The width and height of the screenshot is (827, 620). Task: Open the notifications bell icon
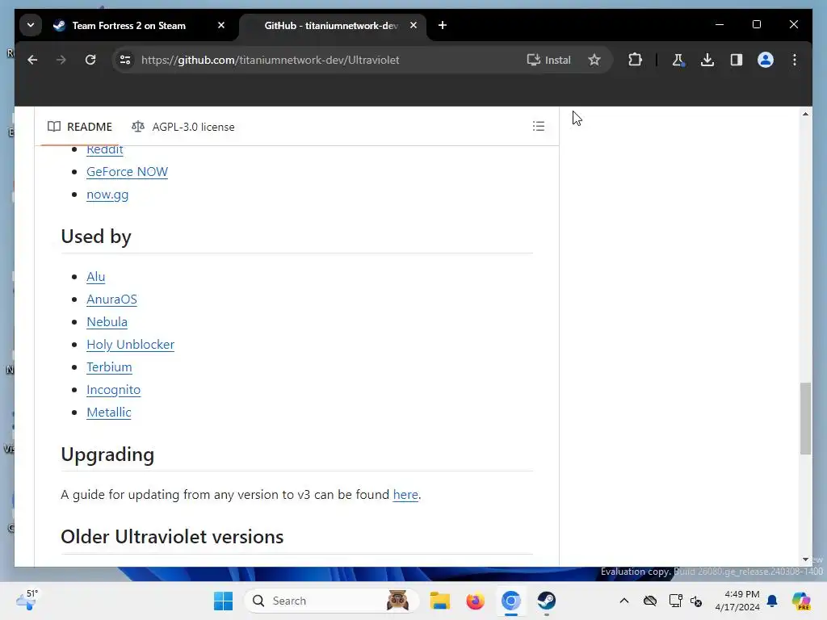772,601
